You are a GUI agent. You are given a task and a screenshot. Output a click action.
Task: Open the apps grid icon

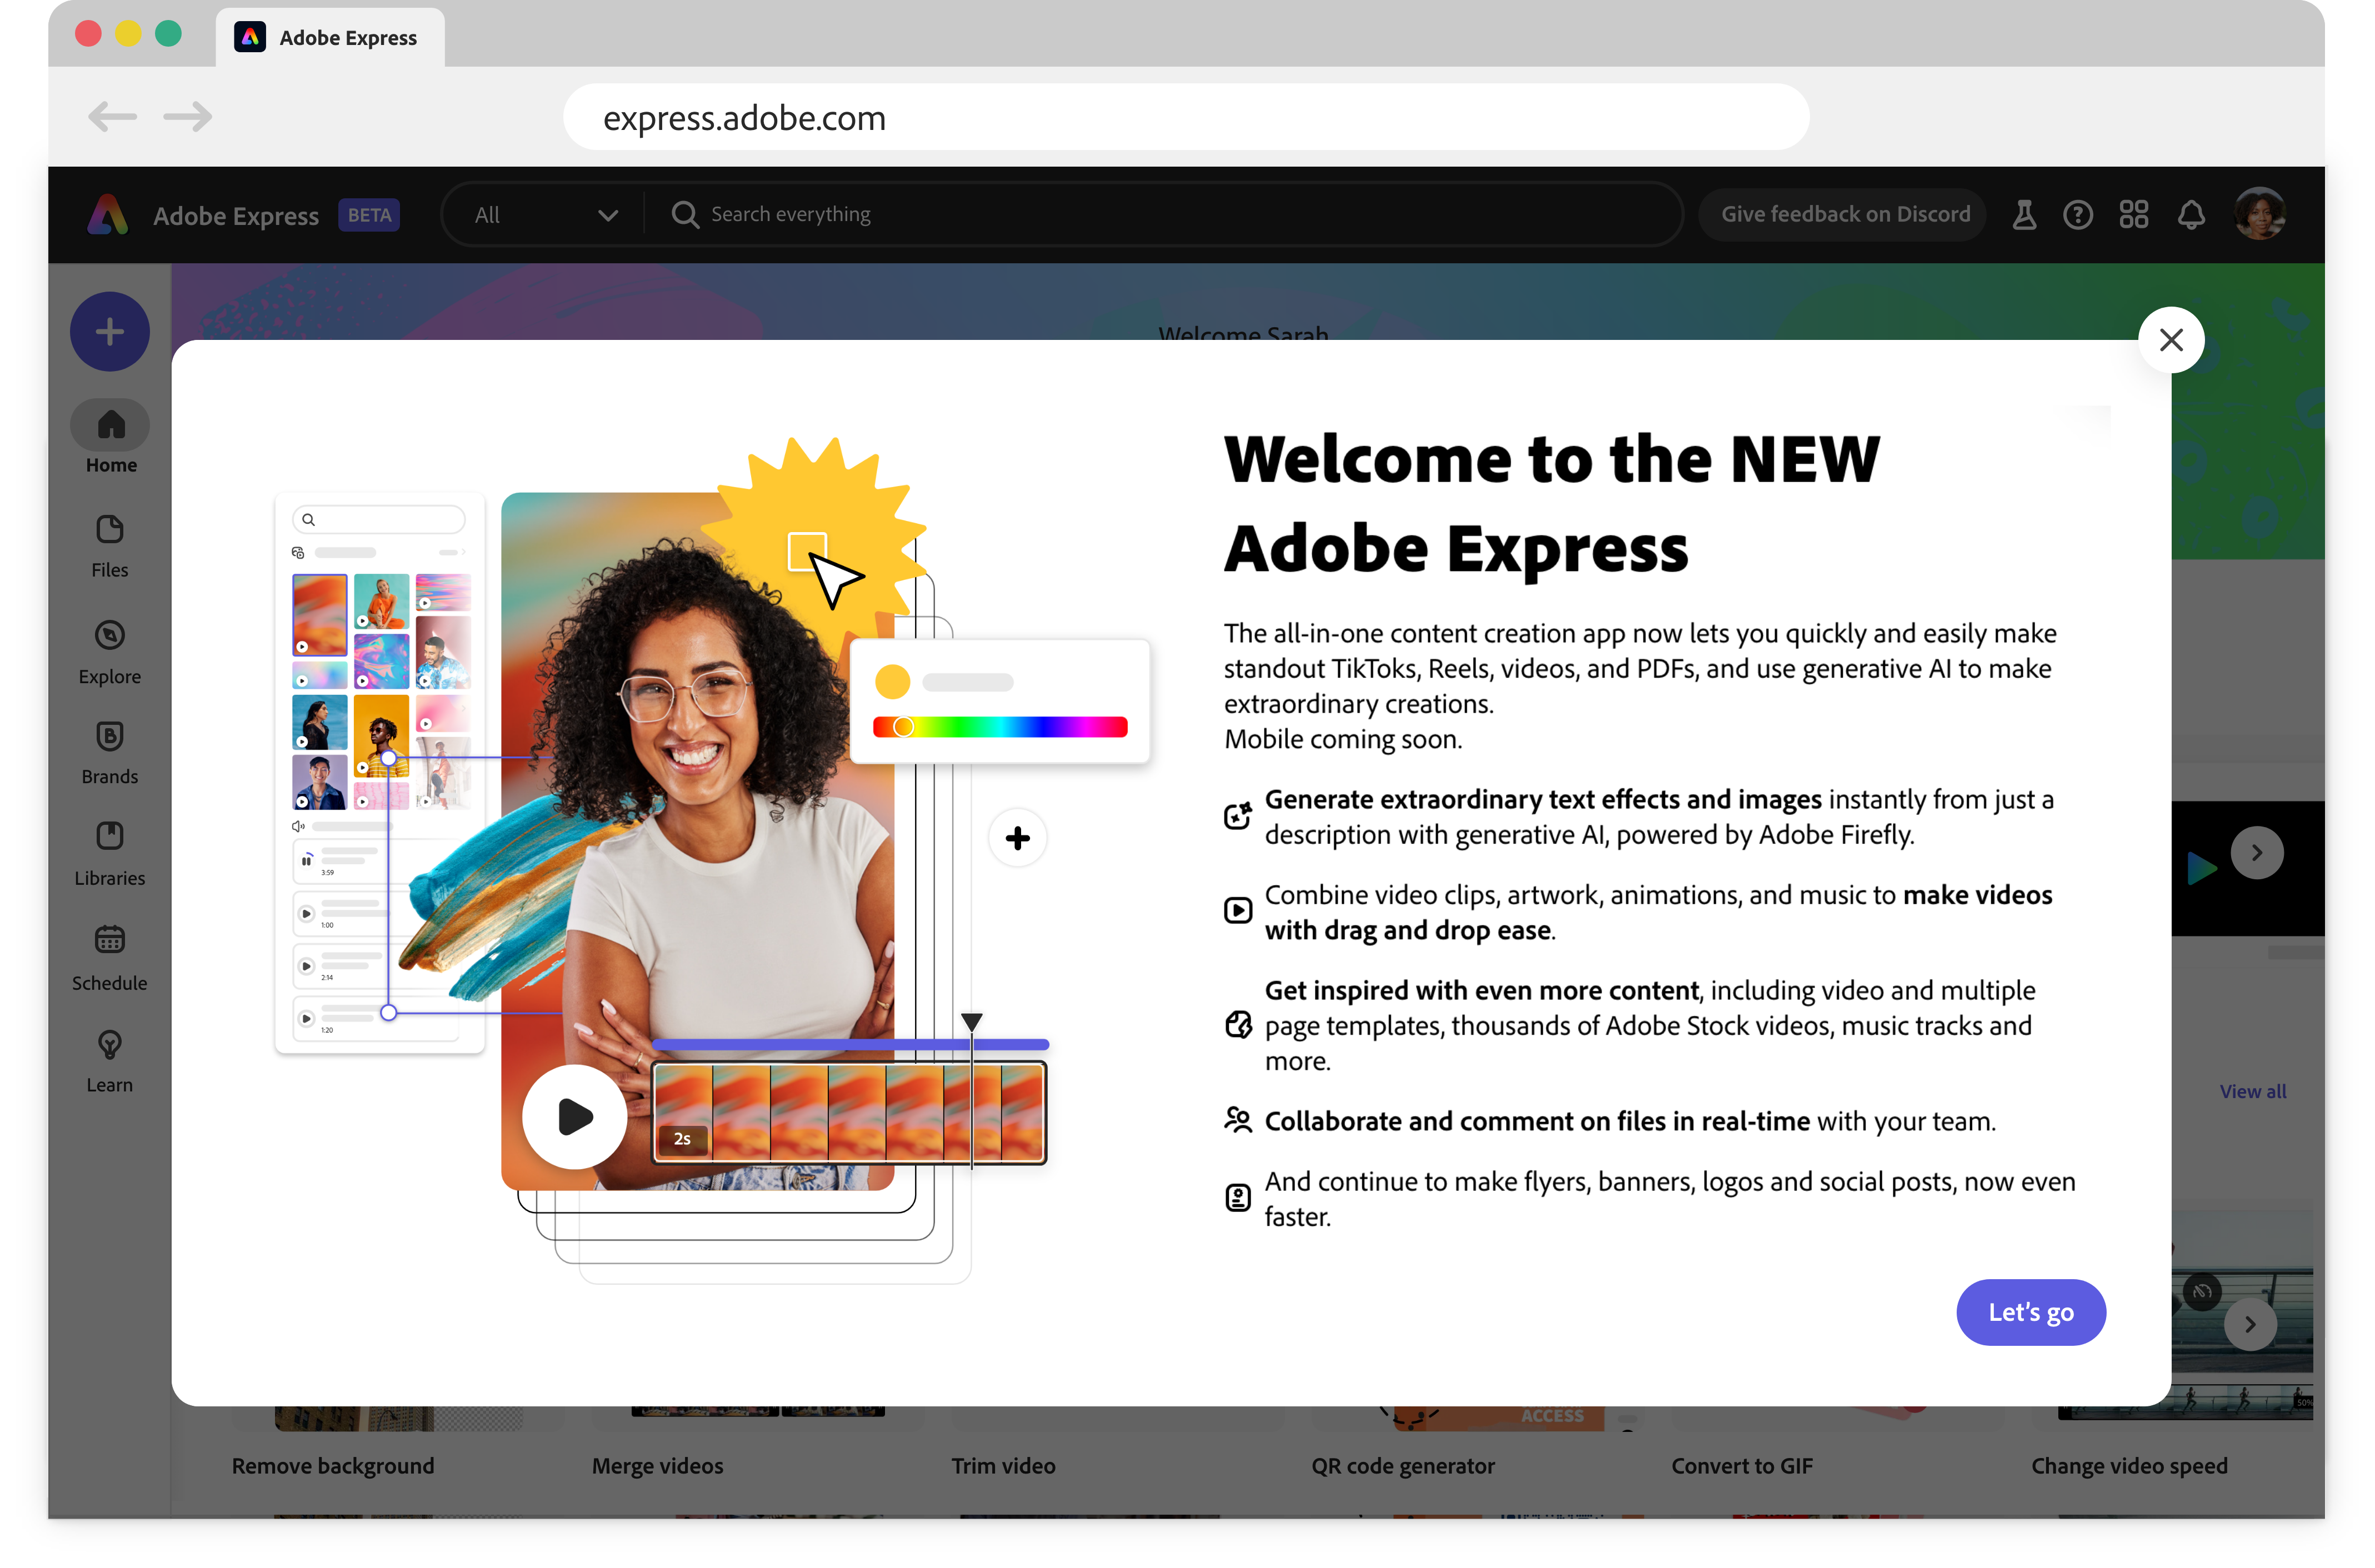click(x=2133, y=215)
